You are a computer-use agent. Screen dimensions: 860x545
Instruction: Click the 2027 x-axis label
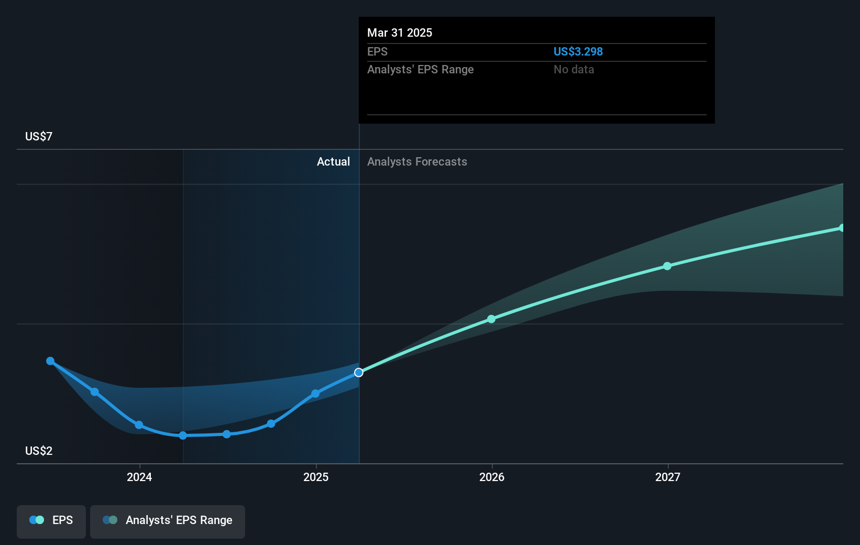(668, 477)
